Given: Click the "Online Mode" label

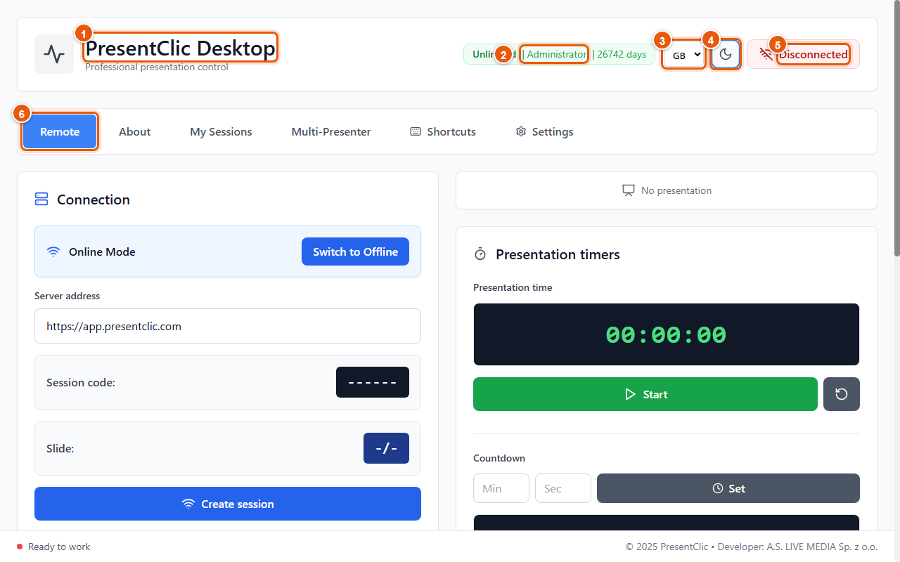Looking at the screenshot, I should point(102,251).
